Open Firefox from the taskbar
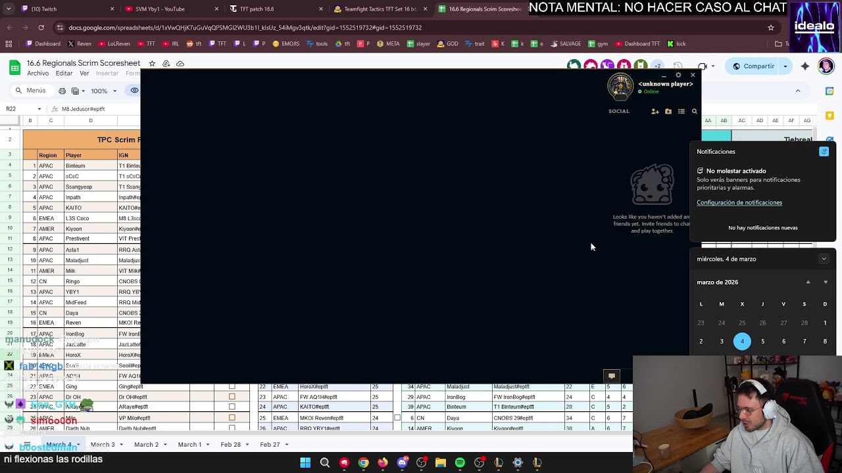 point(383,463)
